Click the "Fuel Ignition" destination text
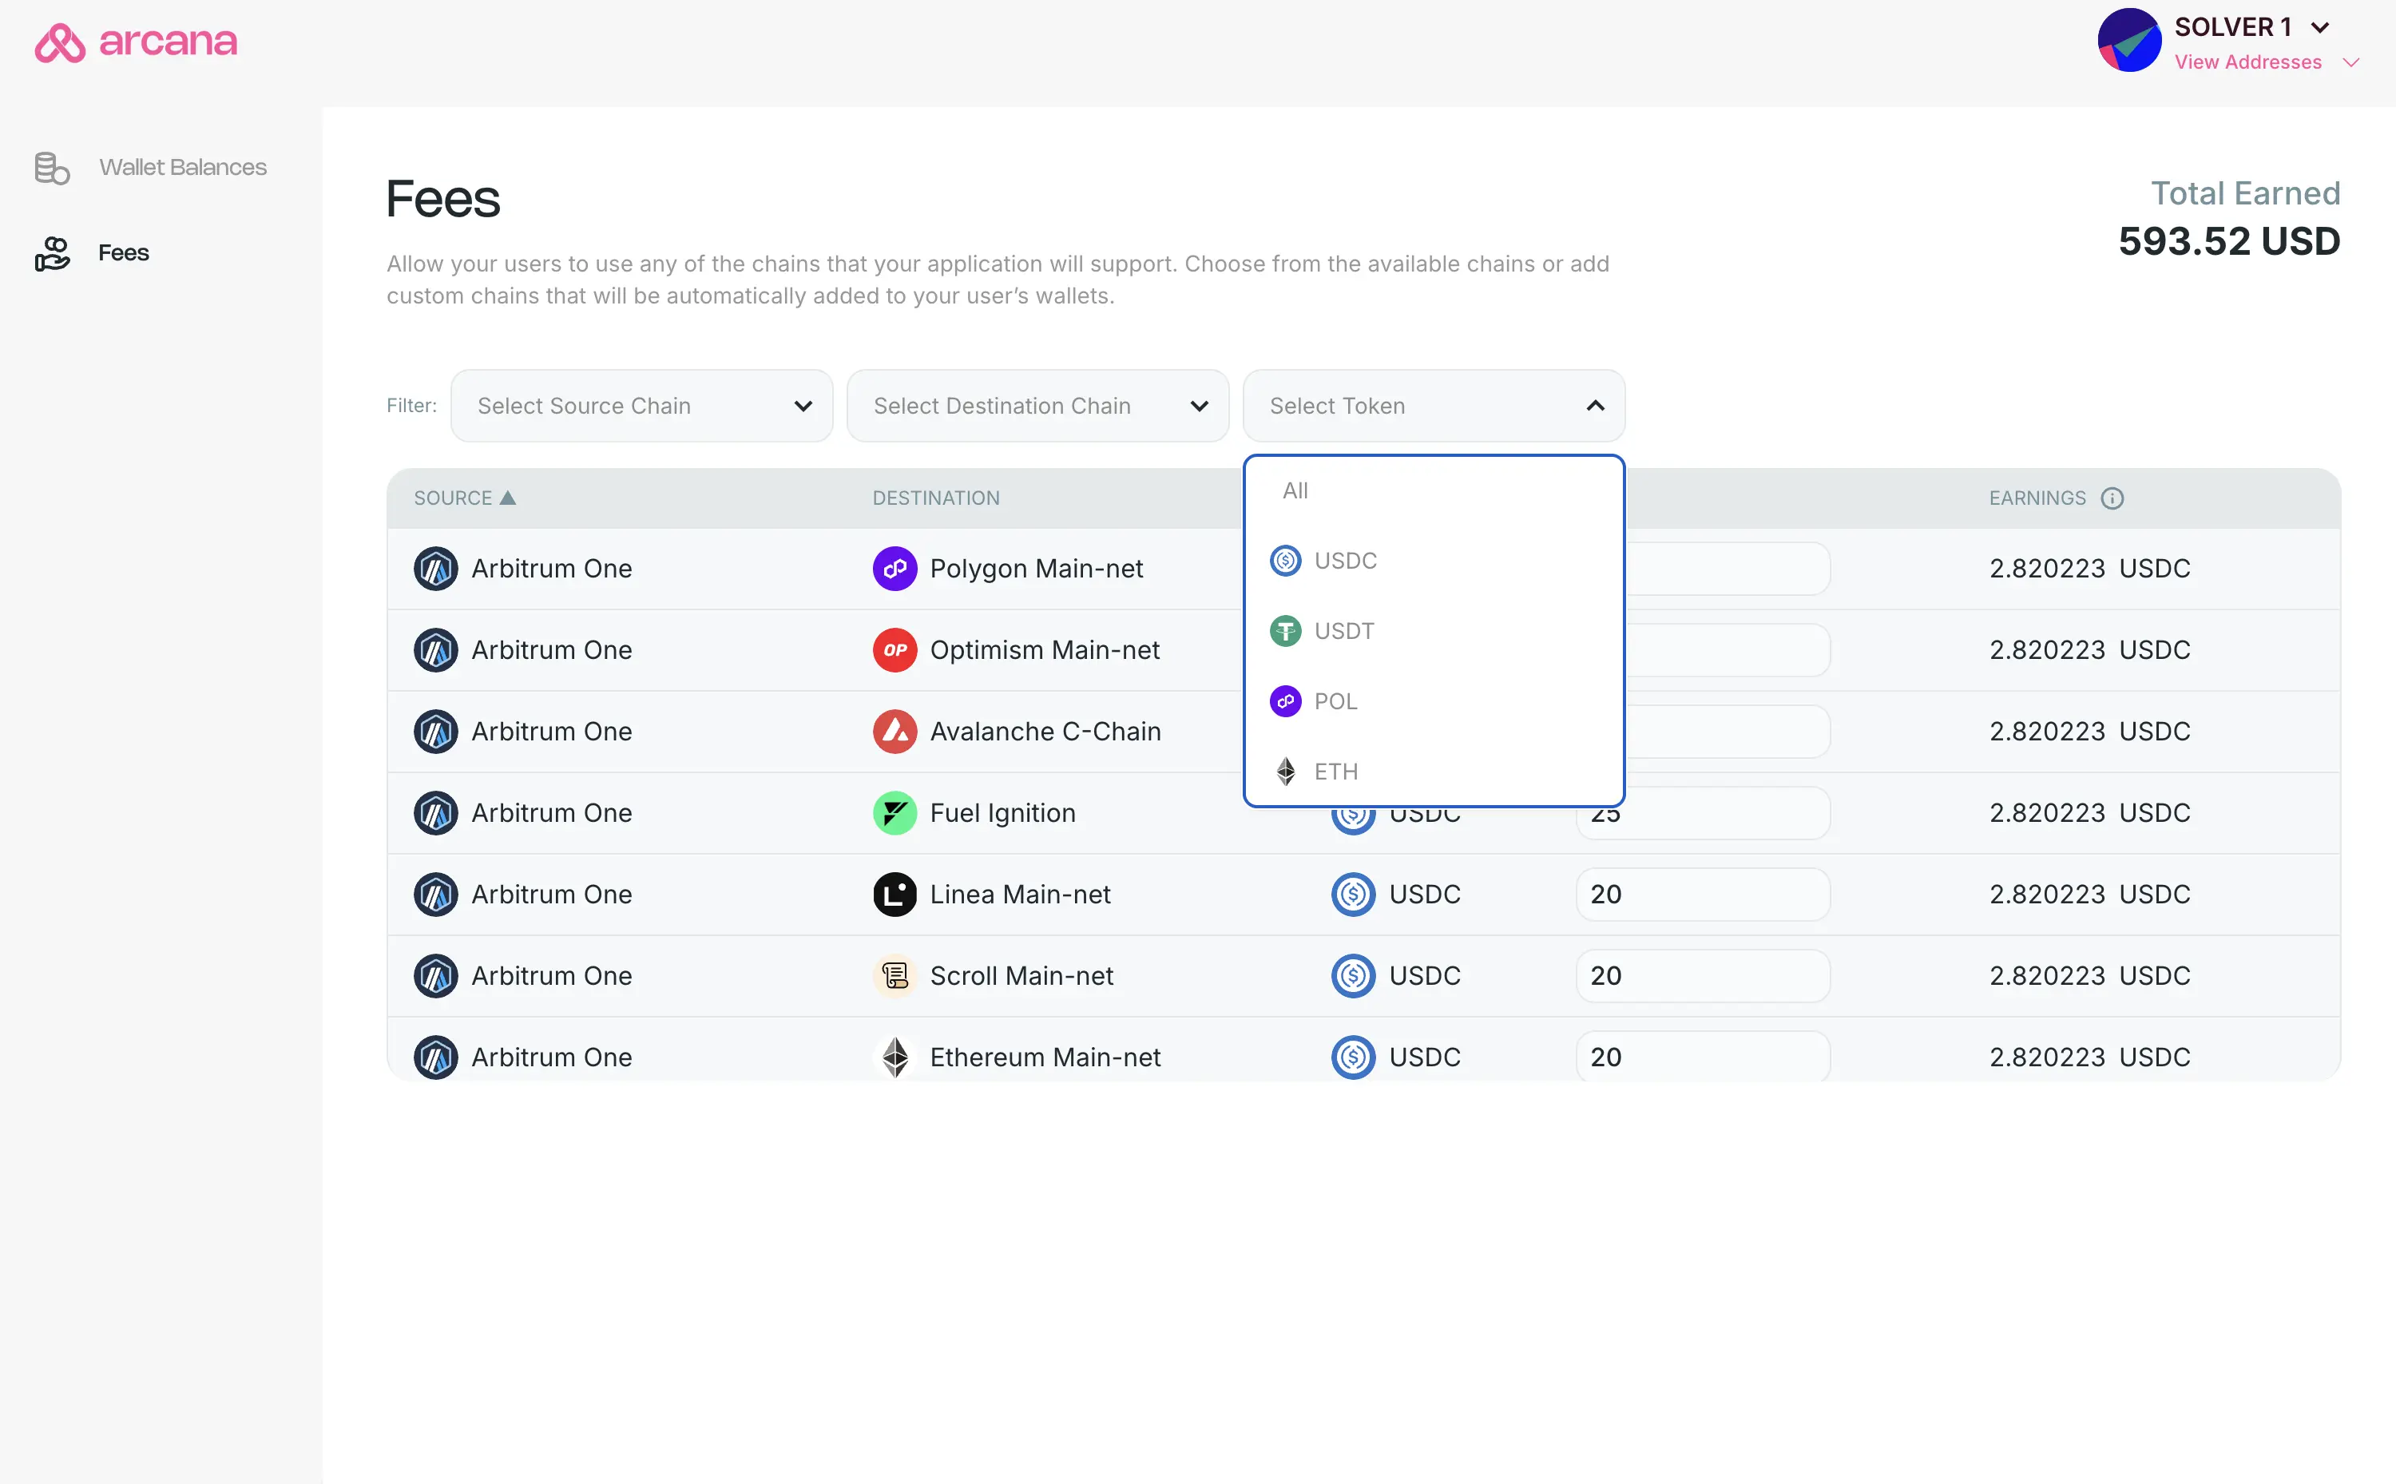 point(1003,814)
